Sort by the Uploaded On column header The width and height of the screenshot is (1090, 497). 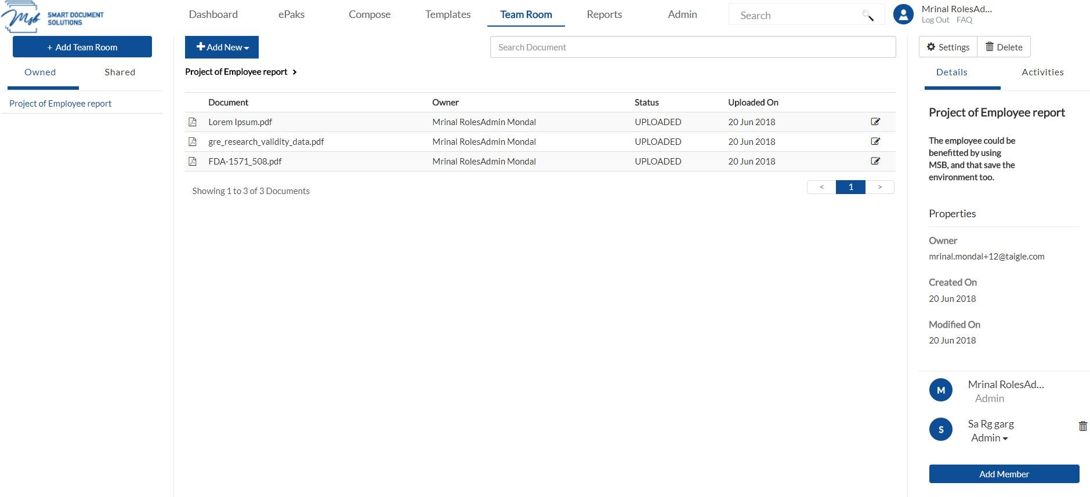(753, 103)
